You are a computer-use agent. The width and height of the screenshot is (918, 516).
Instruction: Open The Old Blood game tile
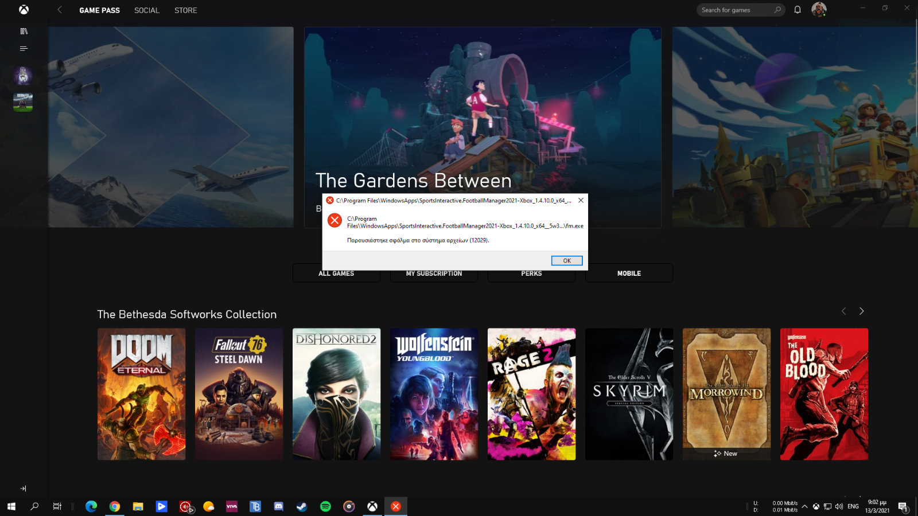824,394
